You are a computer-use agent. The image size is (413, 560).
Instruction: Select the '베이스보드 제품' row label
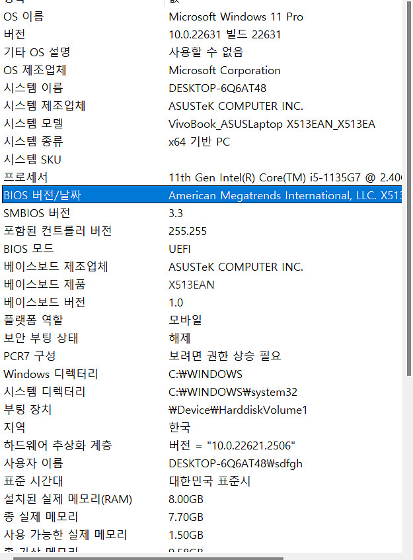pos(44,284)
